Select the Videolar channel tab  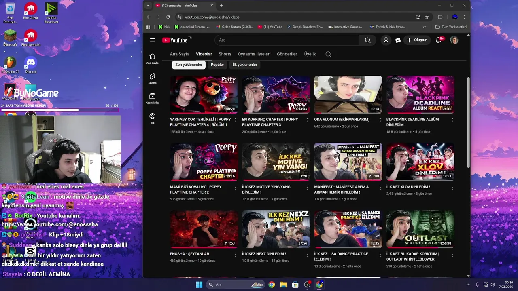[204, 54]
